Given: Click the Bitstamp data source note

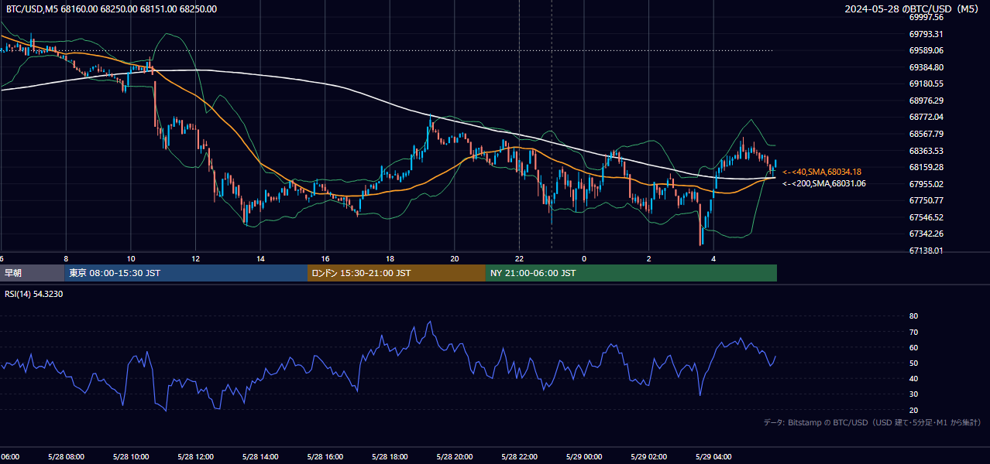Looking at the screenshot, I should (x=873, y=422).
